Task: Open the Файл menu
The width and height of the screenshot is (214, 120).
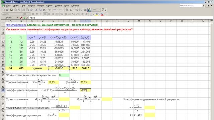Action: [x=8, y=6]
